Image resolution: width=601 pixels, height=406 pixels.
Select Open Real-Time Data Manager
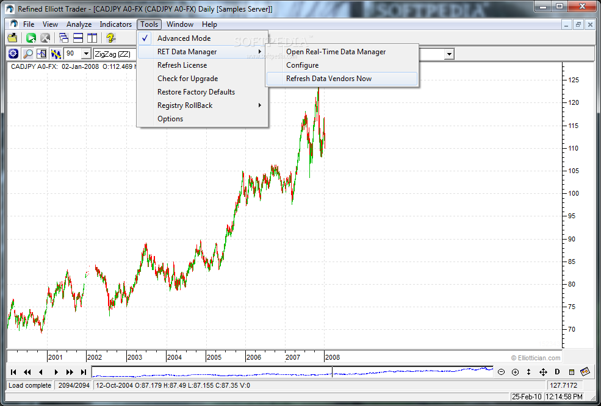click(x=342, y=52)
